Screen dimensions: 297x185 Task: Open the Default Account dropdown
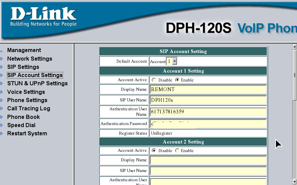[172, 61]
